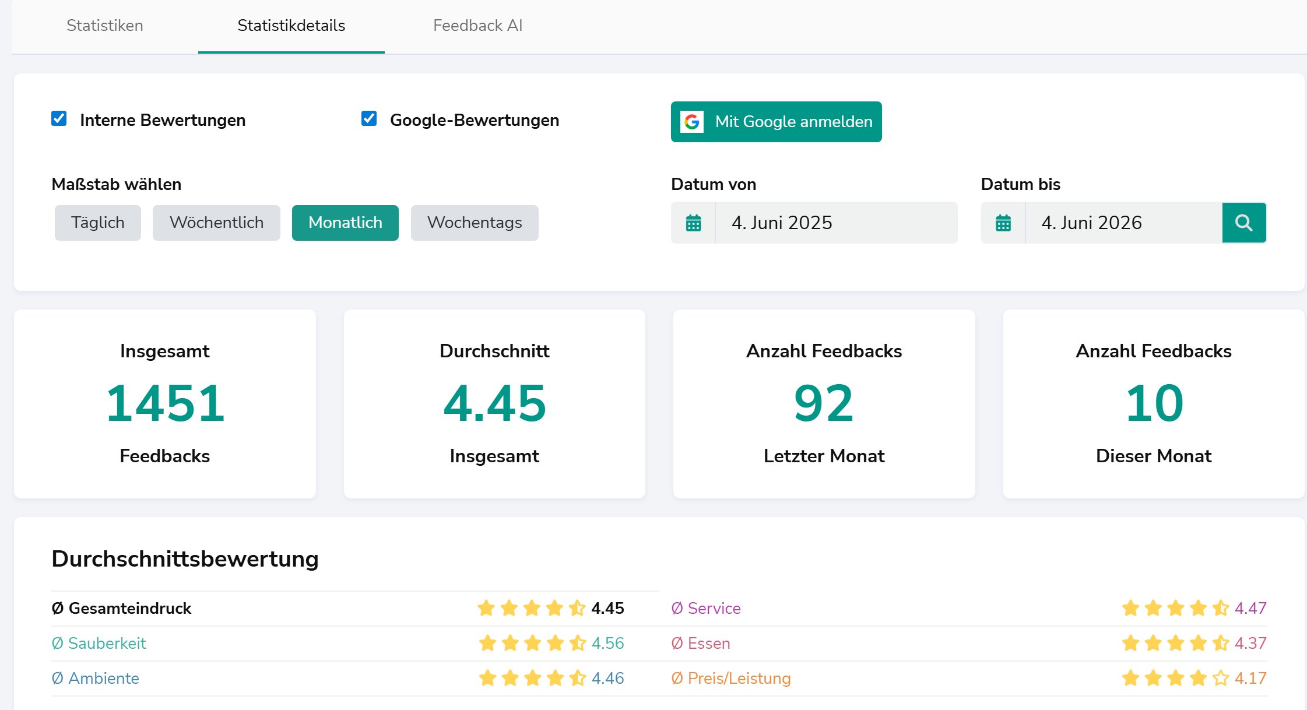Click the Durchschnittsbewertung heading
Image resolution: width=1307 pixels, height=710 pixels.
pos(185,559)
